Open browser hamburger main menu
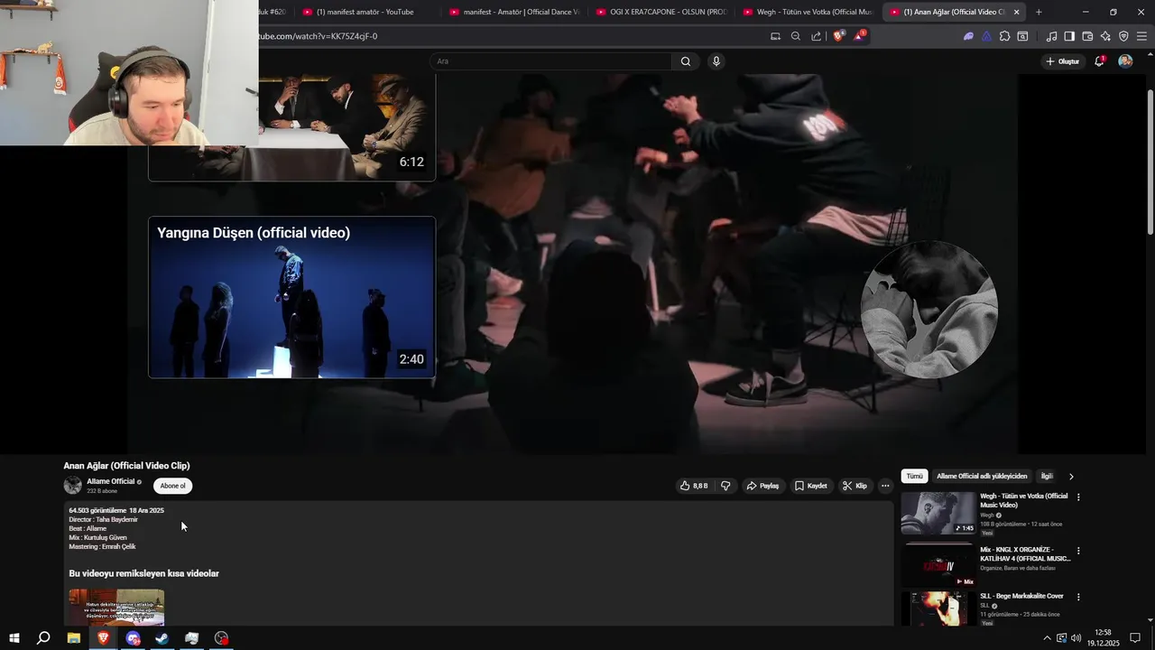The height and width of the screenshot is (650, 1155). 1142,36
